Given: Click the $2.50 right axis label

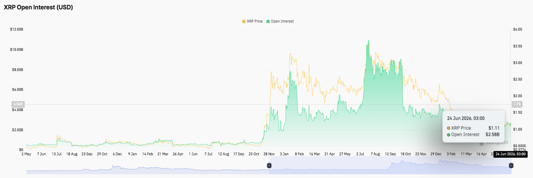Looking at the screenshot, I should [x=517, y=79].
